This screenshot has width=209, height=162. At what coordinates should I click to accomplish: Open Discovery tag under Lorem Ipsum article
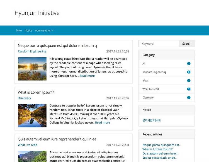click(x=25, y=98)
